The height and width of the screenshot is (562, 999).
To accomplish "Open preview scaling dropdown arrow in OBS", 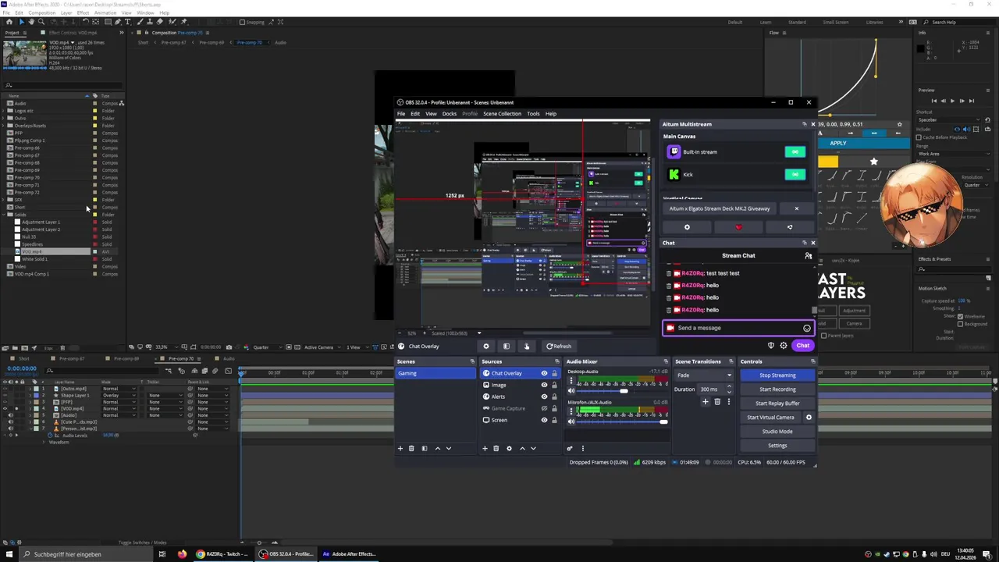I will (x=479, y=333).
